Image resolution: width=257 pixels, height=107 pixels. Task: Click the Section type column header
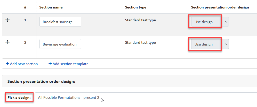[x=135, y=7]
